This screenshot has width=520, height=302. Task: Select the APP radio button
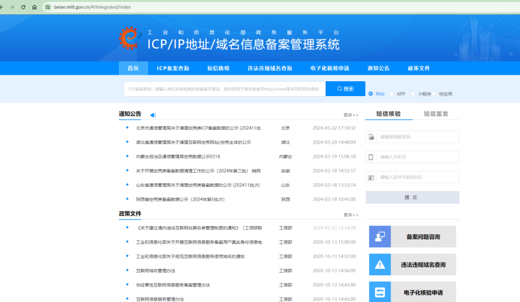click(x=392, y=94)
